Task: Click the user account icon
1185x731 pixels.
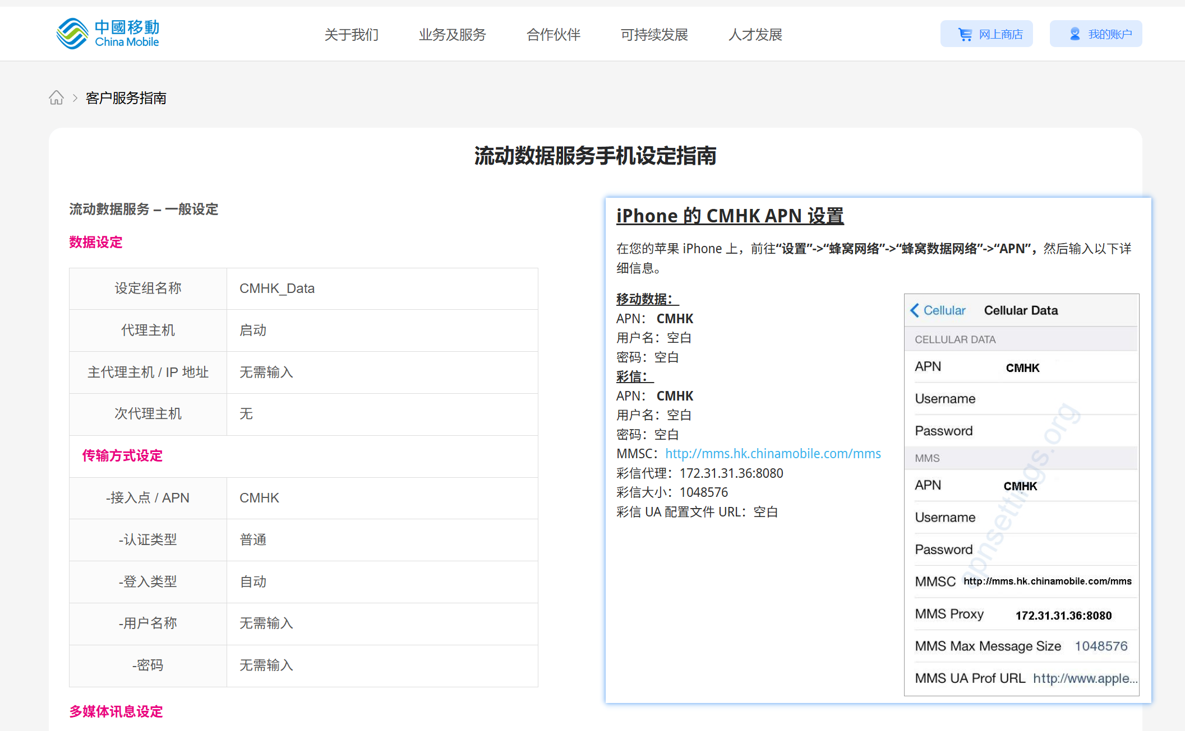Action: click(x=1075, y=35)
